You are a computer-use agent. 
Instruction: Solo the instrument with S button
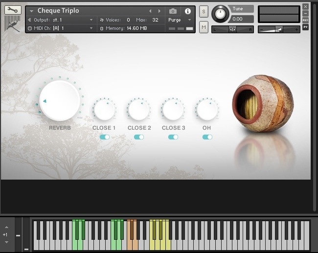pos(204,12)
